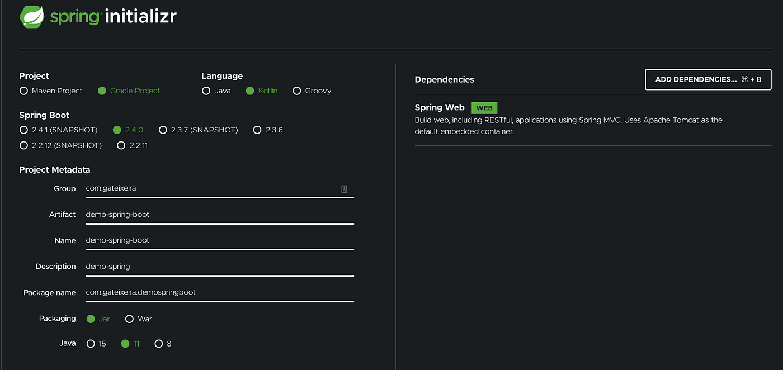
Task: Click the Spring Boot section heading
Action: 44,115
